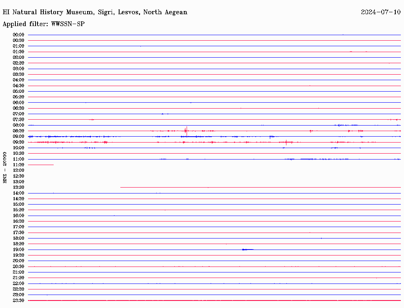Viewport: 404px width, 308px height.
Task: Click the 07:30 time label
Action: pyautogui.click(x=19, y=120)
